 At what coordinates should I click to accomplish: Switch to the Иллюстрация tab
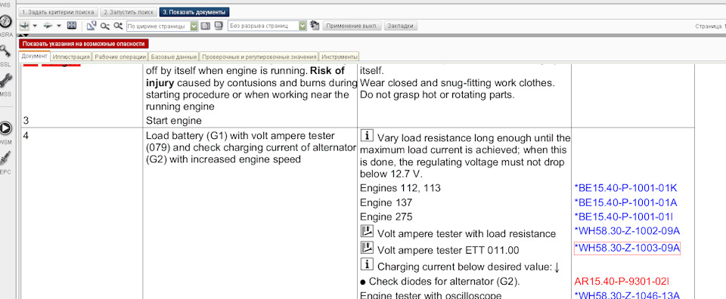tap(71, 57)
